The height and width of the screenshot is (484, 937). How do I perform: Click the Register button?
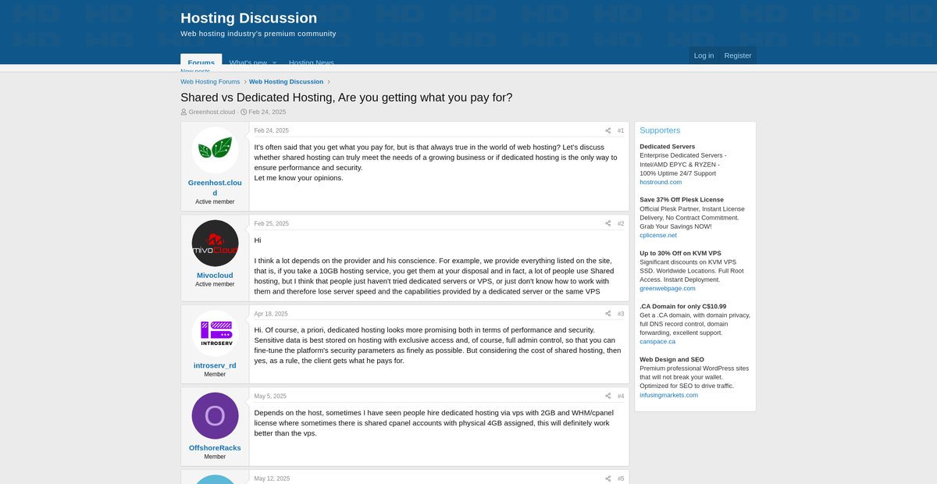click(x=738, y=55)
